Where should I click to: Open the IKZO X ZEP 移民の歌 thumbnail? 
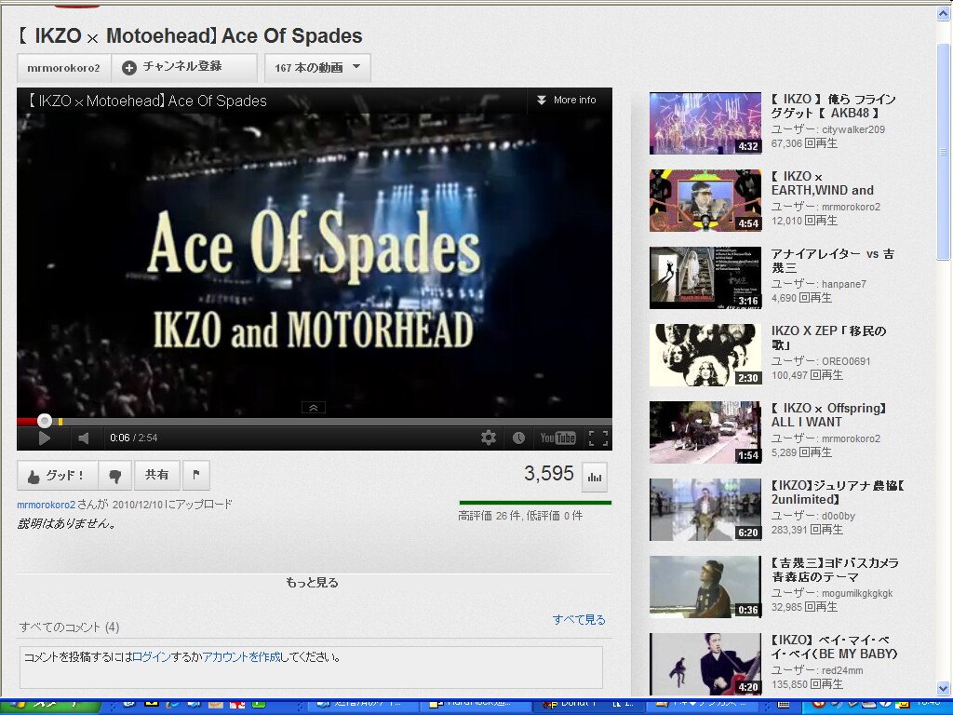point(705,355)
